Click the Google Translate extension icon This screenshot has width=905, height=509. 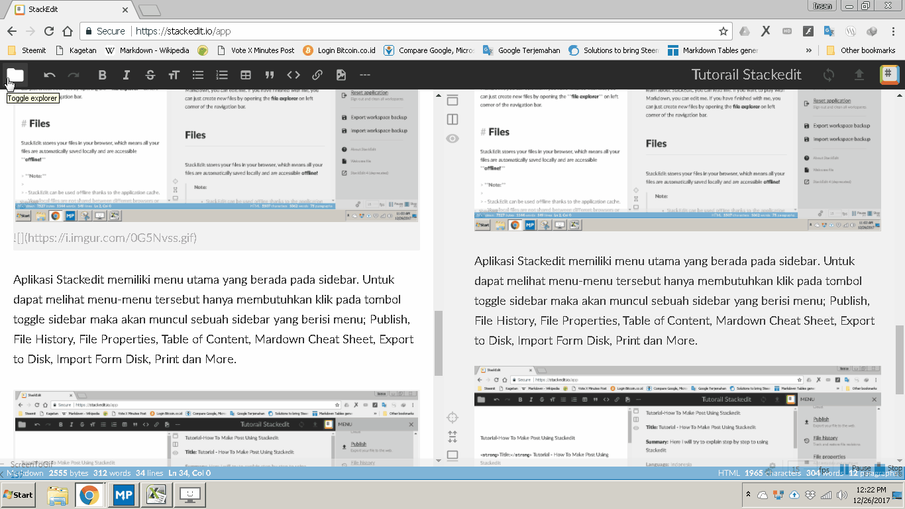tap(829, 31)
